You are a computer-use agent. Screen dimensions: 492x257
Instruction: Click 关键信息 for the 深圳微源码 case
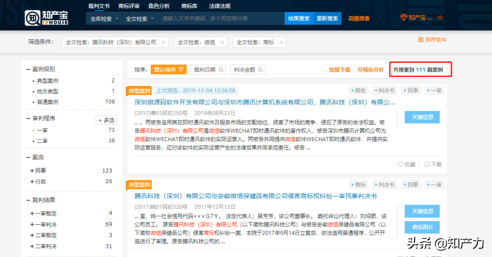422,117
